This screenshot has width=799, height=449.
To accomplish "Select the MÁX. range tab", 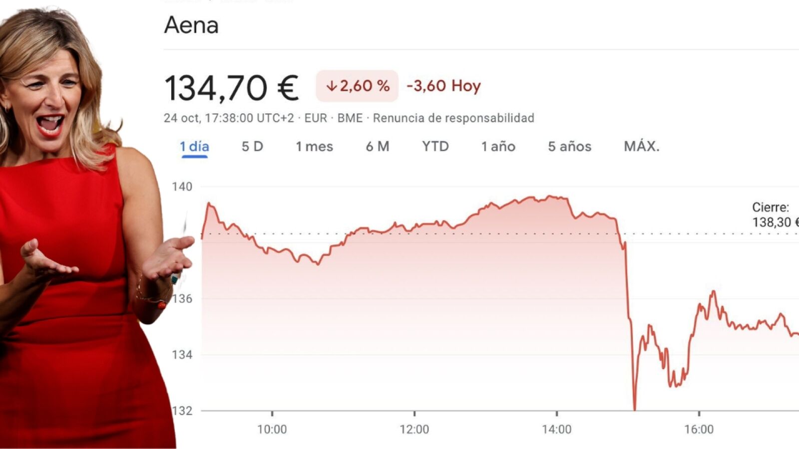I will tap(642, 147).
